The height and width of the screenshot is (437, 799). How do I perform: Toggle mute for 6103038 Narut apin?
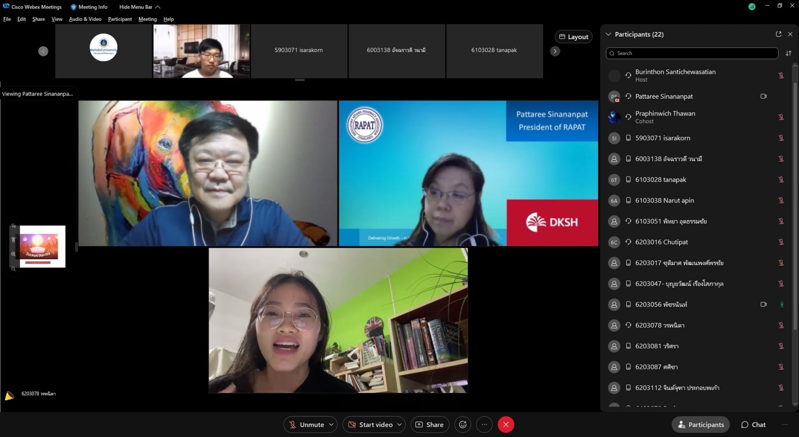781,200
